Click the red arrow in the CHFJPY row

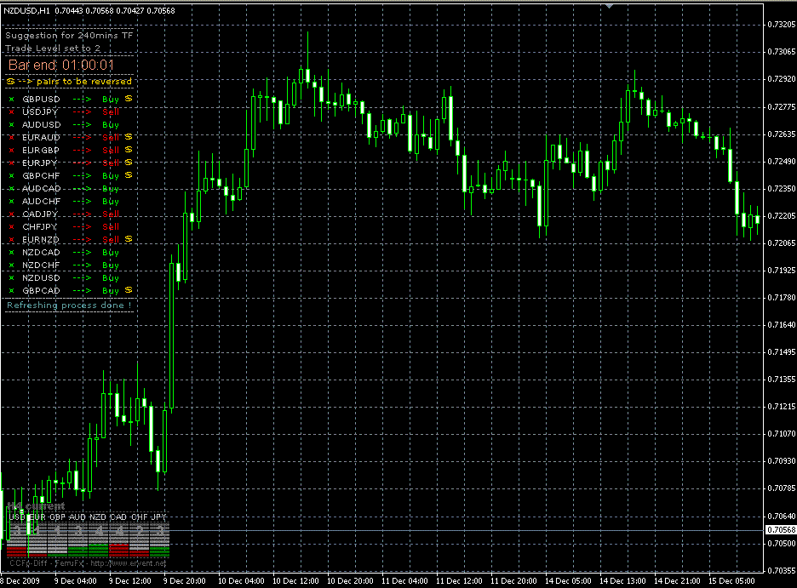tap(82, 226)
